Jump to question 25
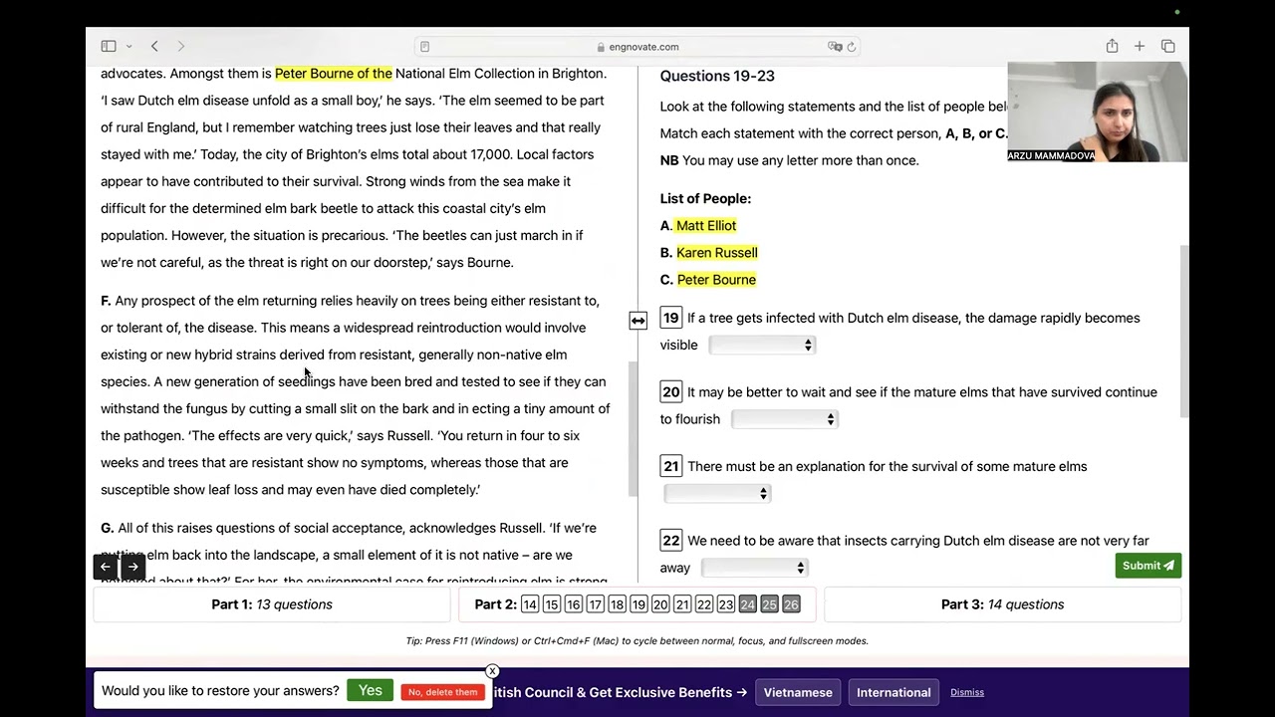The height and width of the screenshot is (717, 1275). 769,604
